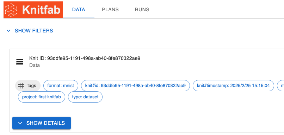Expand SHOW DETAILS for this data
The height and width of the screenshot is (135, 284).
42,123
